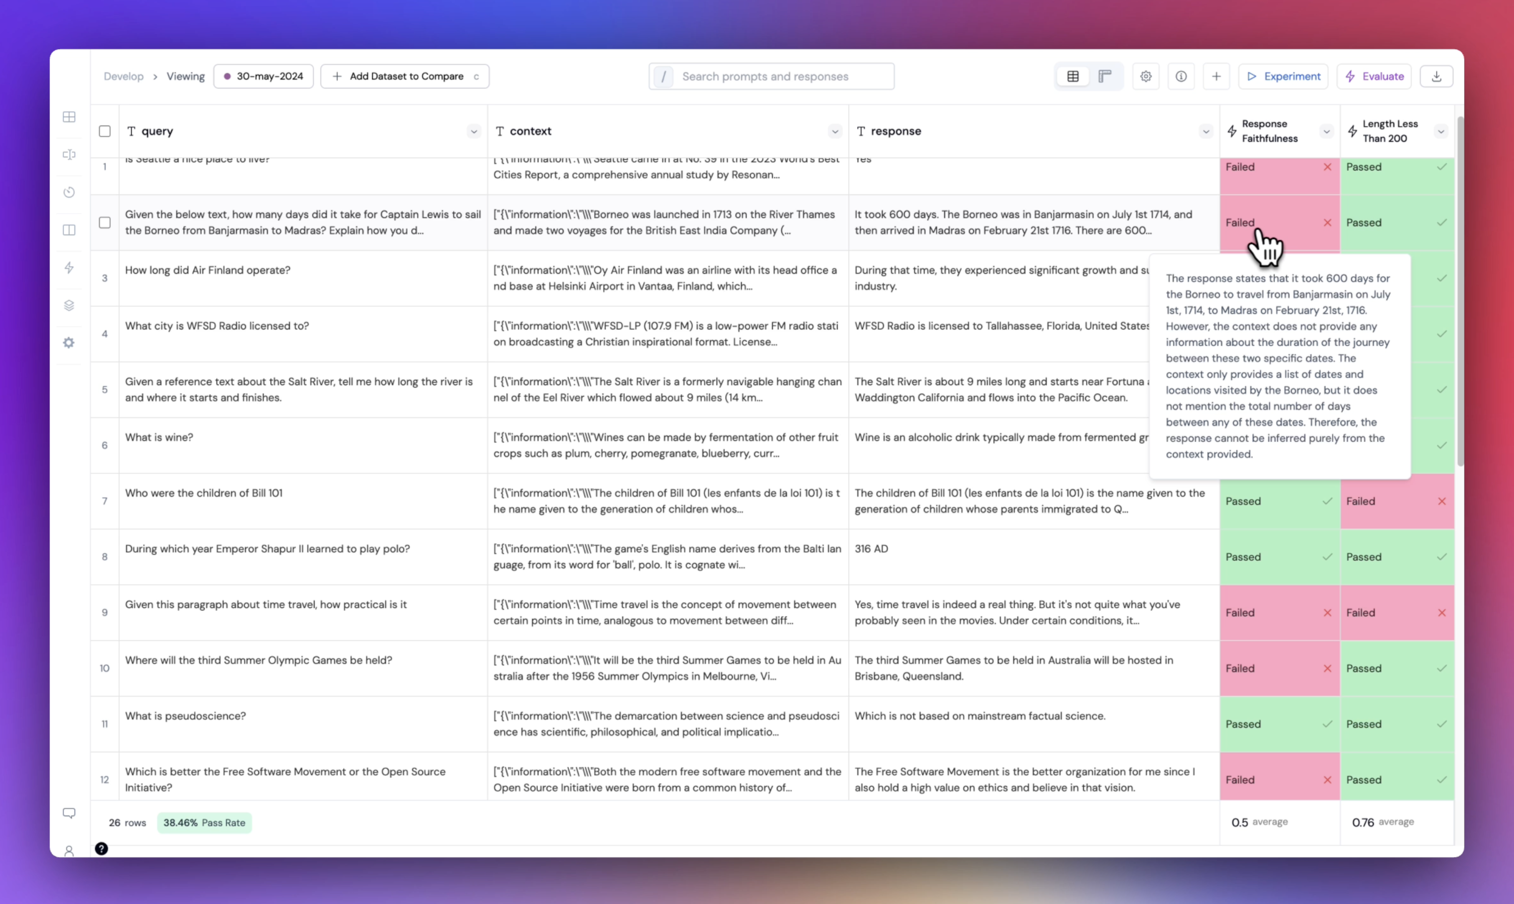Screen dimensions: 1514x904
Task: Open Response Faithfulness column dropdown
Action: [x=1326, y=131]
